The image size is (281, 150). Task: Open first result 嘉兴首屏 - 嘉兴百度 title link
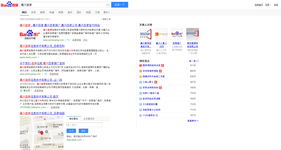[60, 25]
